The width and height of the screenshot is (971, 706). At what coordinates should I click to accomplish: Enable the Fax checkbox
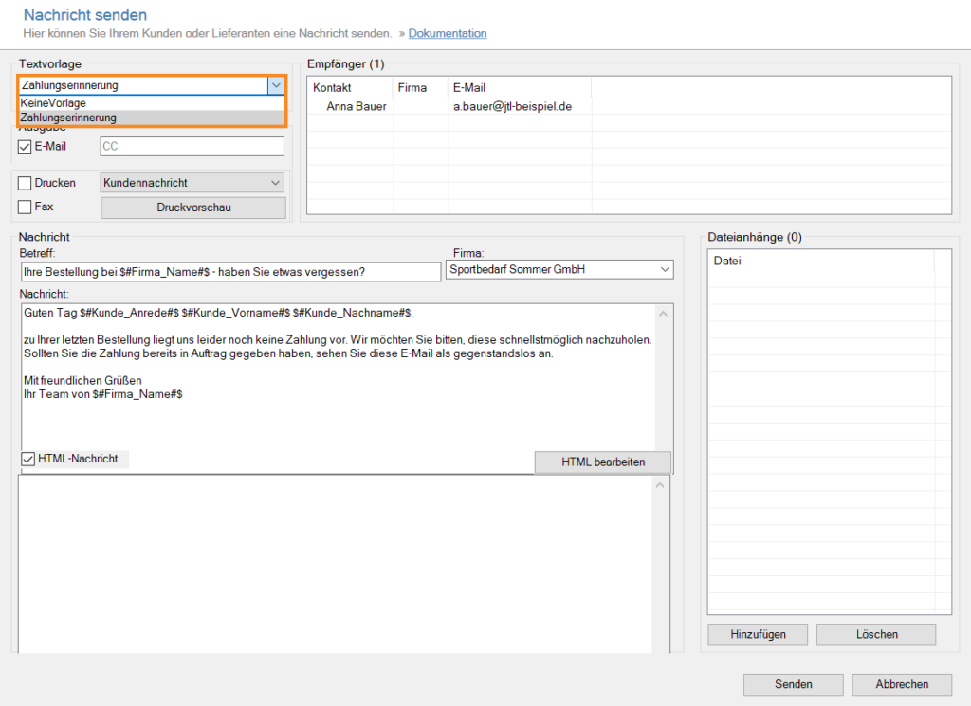coord(25,207)
